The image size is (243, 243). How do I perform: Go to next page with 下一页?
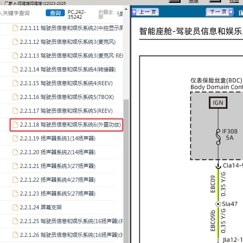point(220,12)
